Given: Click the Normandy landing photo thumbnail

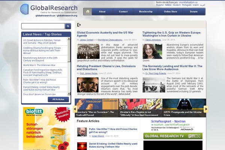Looking at the screenshot, I should [x=154, y=85].
